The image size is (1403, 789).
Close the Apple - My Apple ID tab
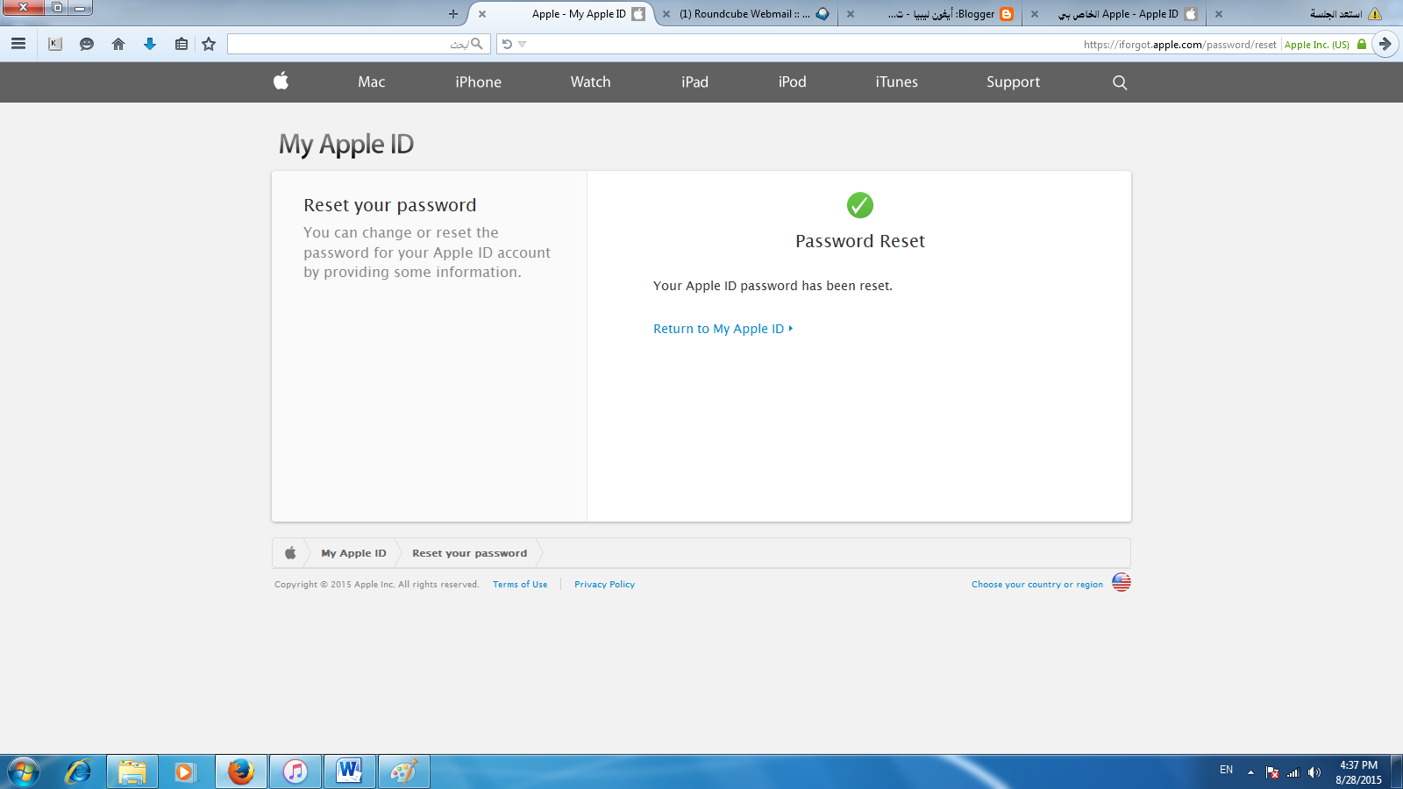(x=482, y=14)
